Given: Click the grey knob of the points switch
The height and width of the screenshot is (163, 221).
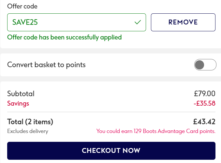Looking at the screenshot, I should tap(199, 65).
